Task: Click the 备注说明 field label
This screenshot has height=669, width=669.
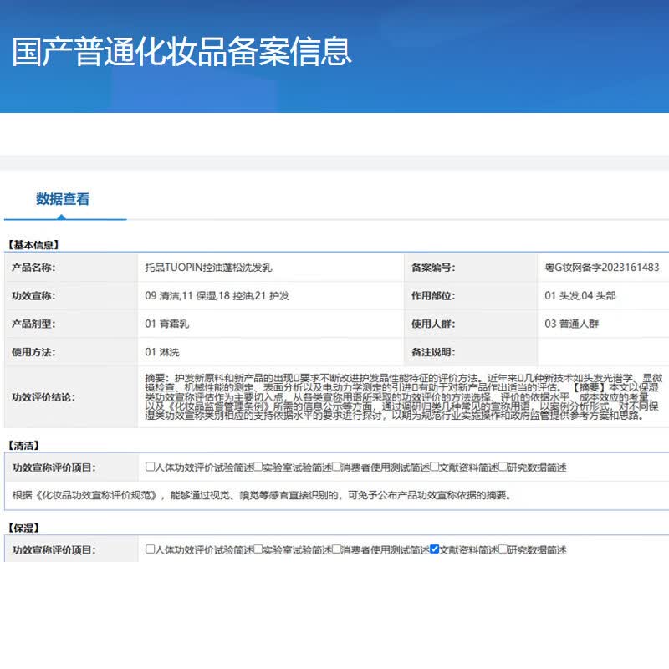Action: (x=433, y=352)
